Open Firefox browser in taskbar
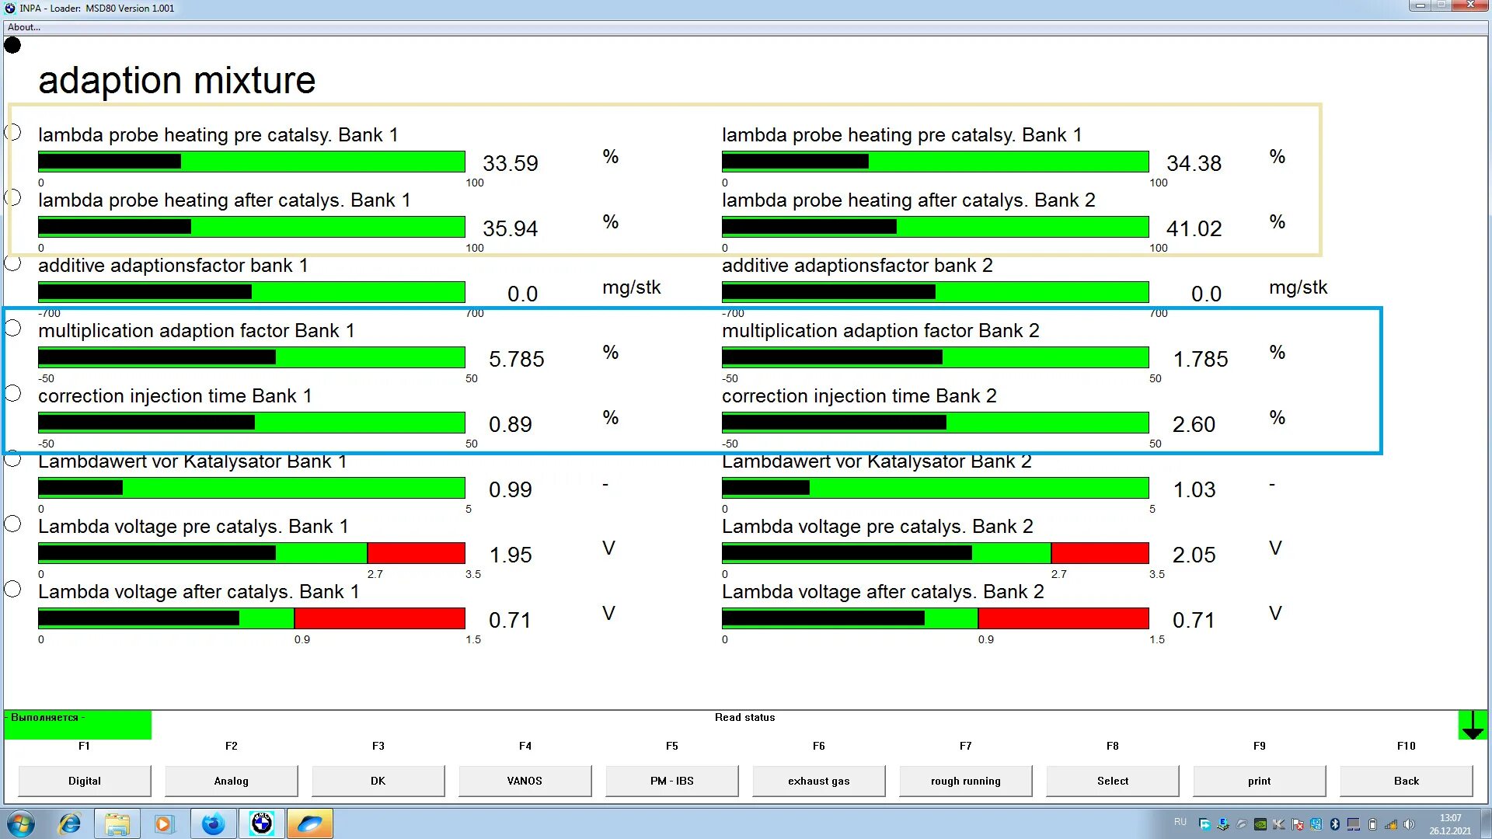Screen dimensions: 1492x839 click(x=213, y=823)
